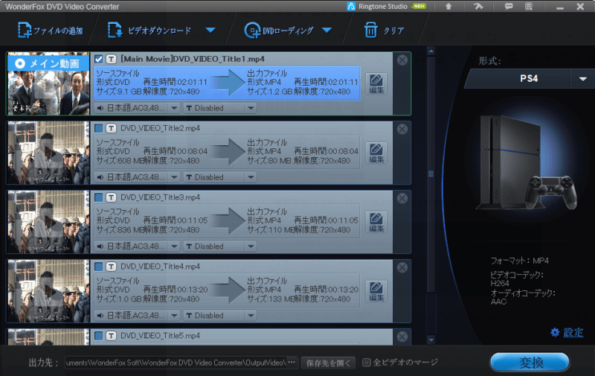Screen dimensions: 595x376
Task: Expand the video download dropdown arrow
Action: (x=210, y=30)
